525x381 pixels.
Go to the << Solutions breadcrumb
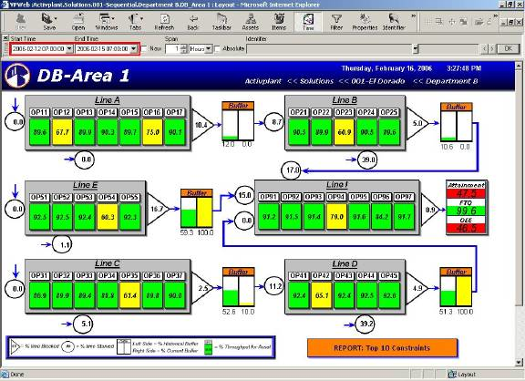[x=311, y=81]
